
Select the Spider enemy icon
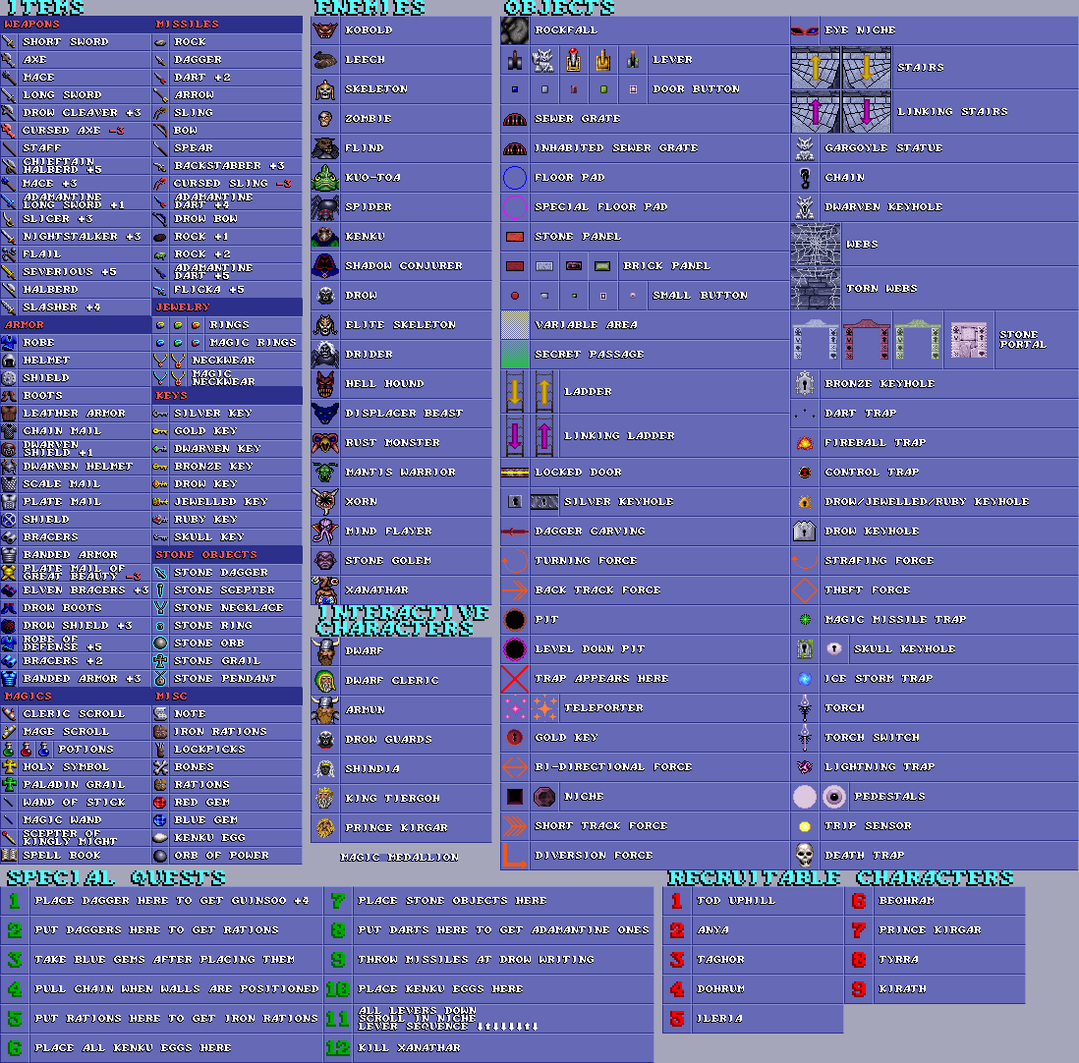coord(325,207)
